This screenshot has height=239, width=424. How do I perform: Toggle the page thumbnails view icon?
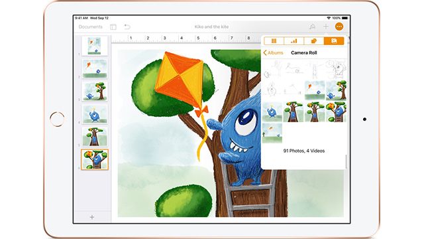click(x=113, y=27)
